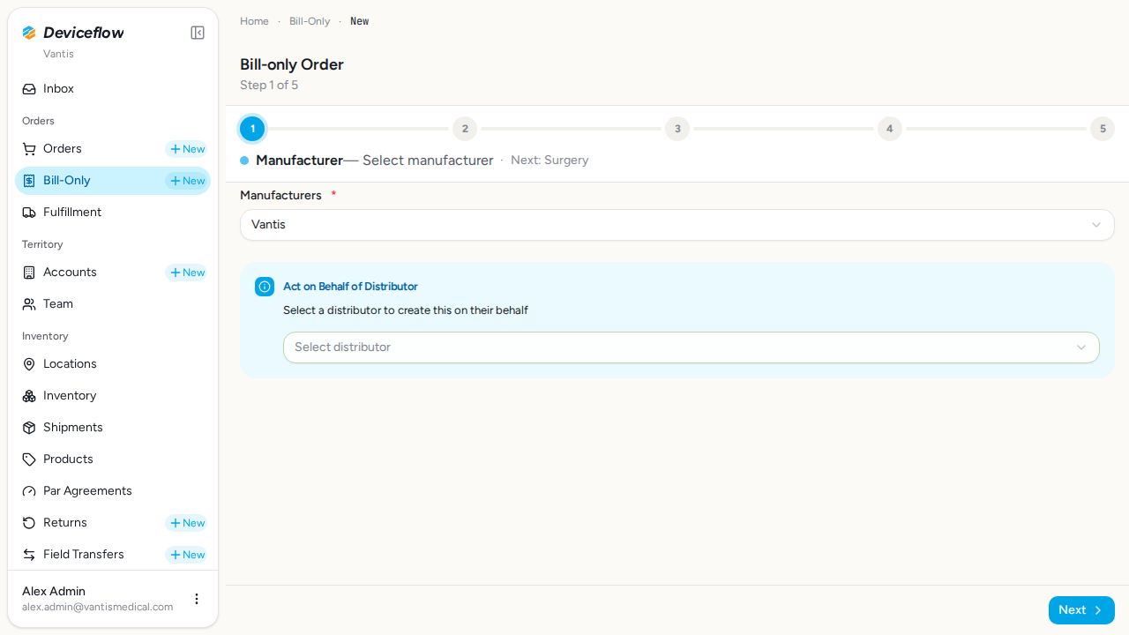Click the info icon beside Act on Behalf
The width and height of the screenshot is (1129, 635).
point(265,287)
